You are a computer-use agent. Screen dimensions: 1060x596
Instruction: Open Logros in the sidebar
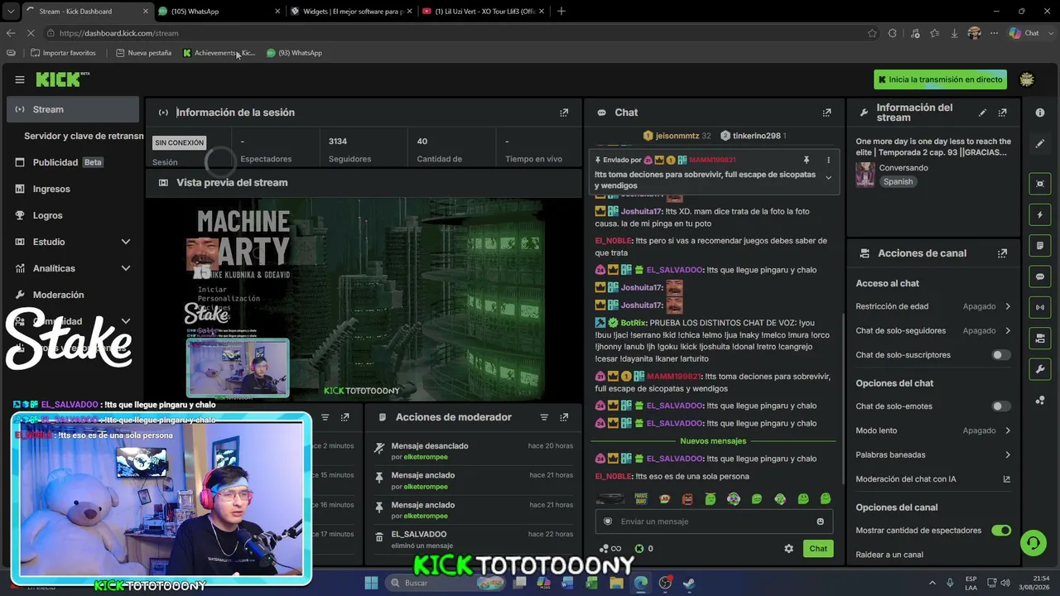[73, 215]
